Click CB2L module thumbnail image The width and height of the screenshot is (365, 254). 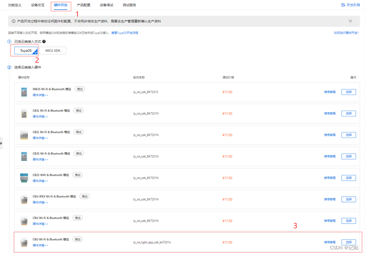click(x=24, y=135)
